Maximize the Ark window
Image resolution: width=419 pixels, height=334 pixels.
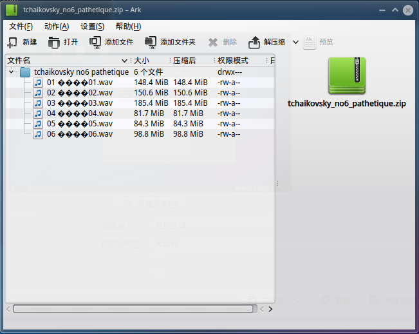[395, 10]
